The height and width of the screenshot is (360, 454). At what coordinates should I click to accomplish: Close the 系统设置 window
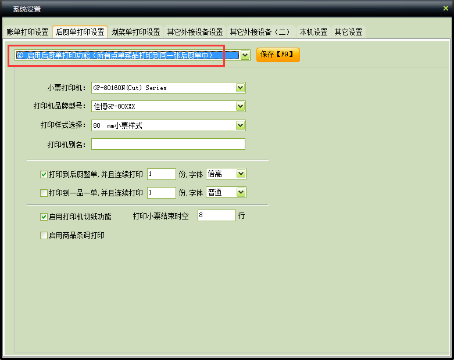(446, 8)
